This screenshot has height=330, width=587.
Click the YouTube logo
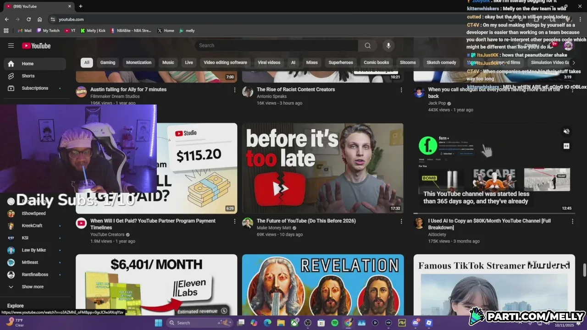(x=36, y=46)
